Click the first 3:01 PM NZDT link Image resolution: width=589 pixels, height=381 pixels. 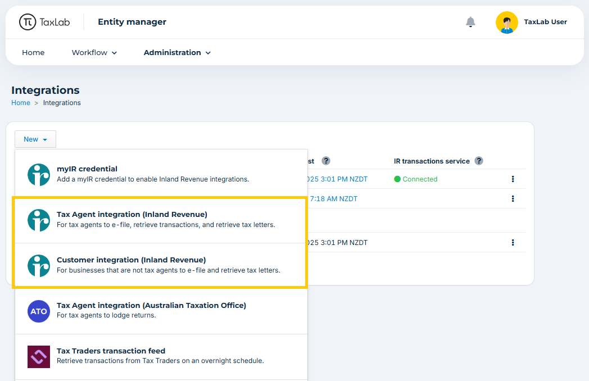click(338, 179)
